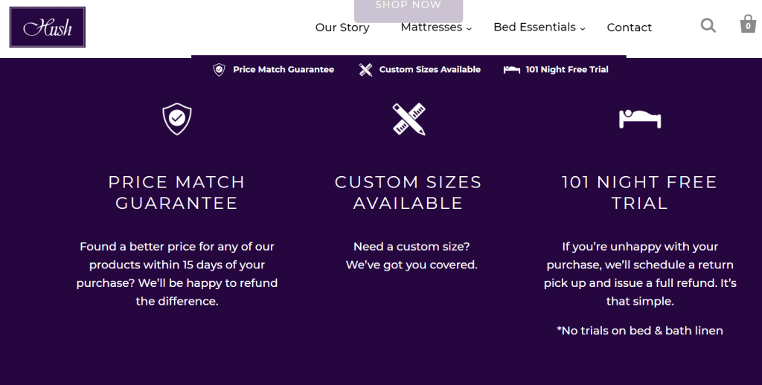Open the Our Story page

point(342,27)
